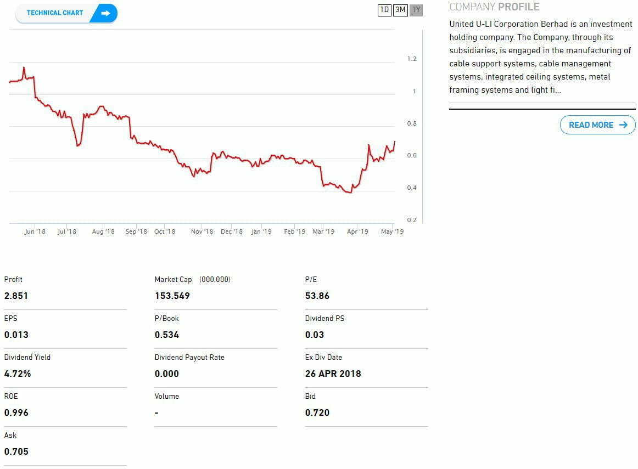
Task: Click the price line's final point in May '19
Action: tap(395, 142)
